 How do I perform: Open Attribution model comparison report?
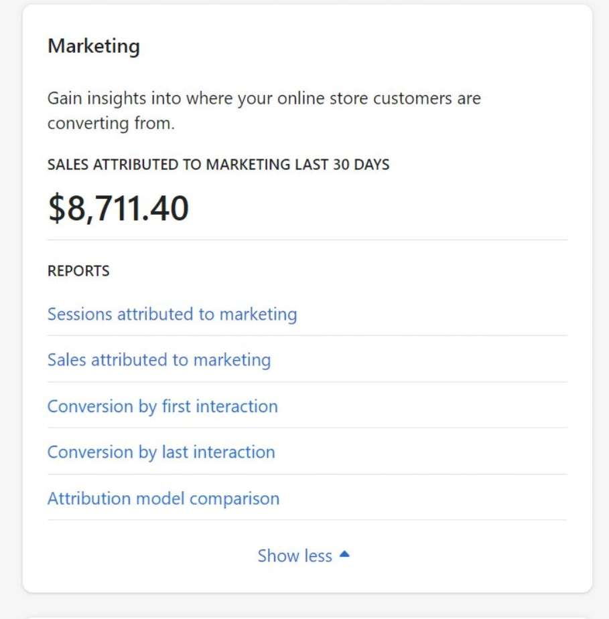click(163, 499)
